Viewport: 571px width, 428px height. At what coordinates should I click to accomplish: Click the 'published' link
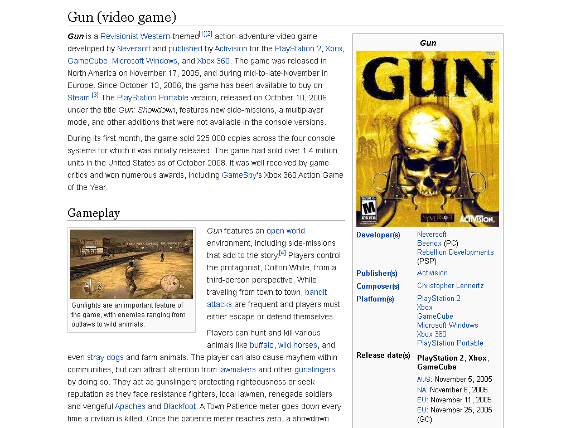185,49
